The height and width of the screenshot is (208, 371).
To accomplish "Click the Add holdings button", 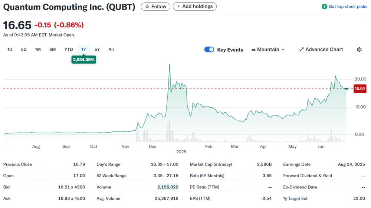I will (x=195, y=6).
